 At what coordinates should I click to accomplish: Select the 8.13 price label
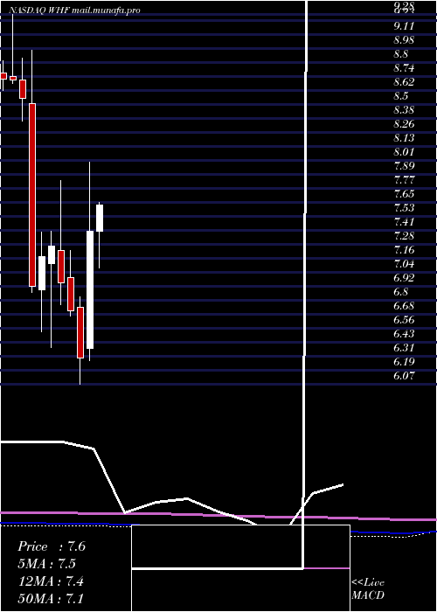click(404, 138)
